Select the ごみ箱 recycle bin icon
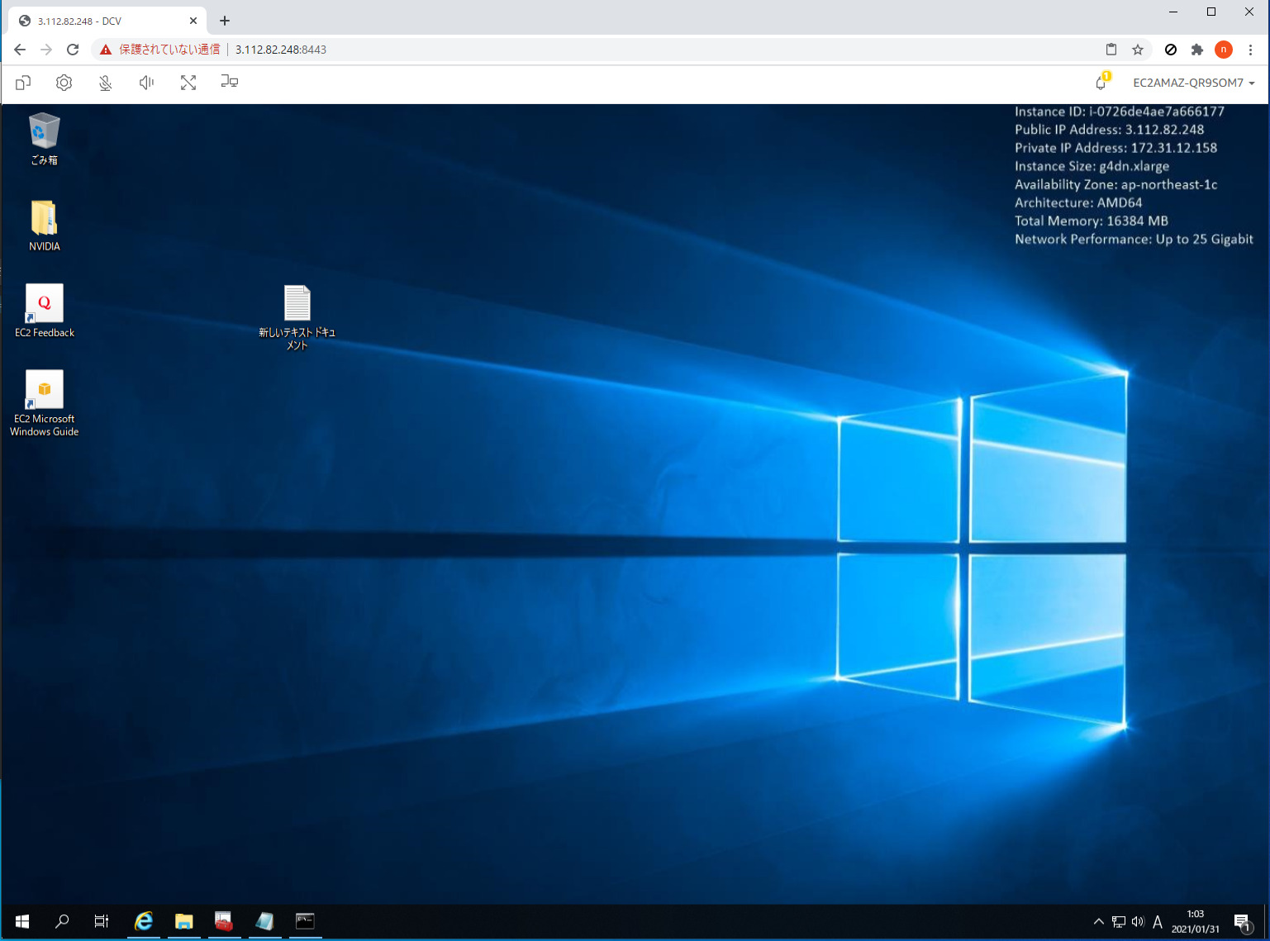The height and width of the screenshot is (941, 1270). click(x=45, y=139)
